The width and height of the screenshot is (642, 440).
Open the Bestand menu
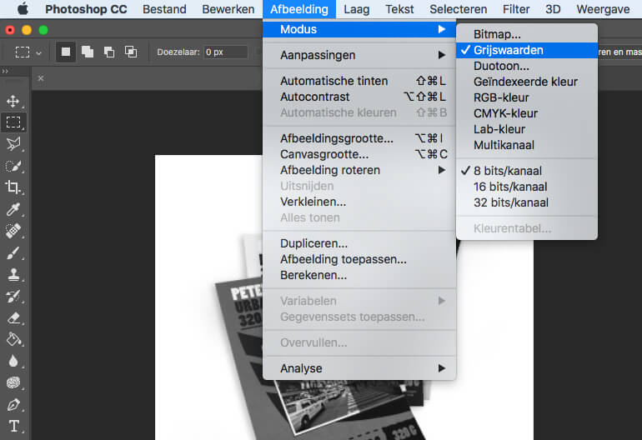(164, 9)
